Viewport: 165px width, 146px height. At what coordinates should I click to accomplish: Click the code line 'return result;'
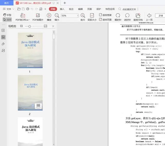coord(144,112)
